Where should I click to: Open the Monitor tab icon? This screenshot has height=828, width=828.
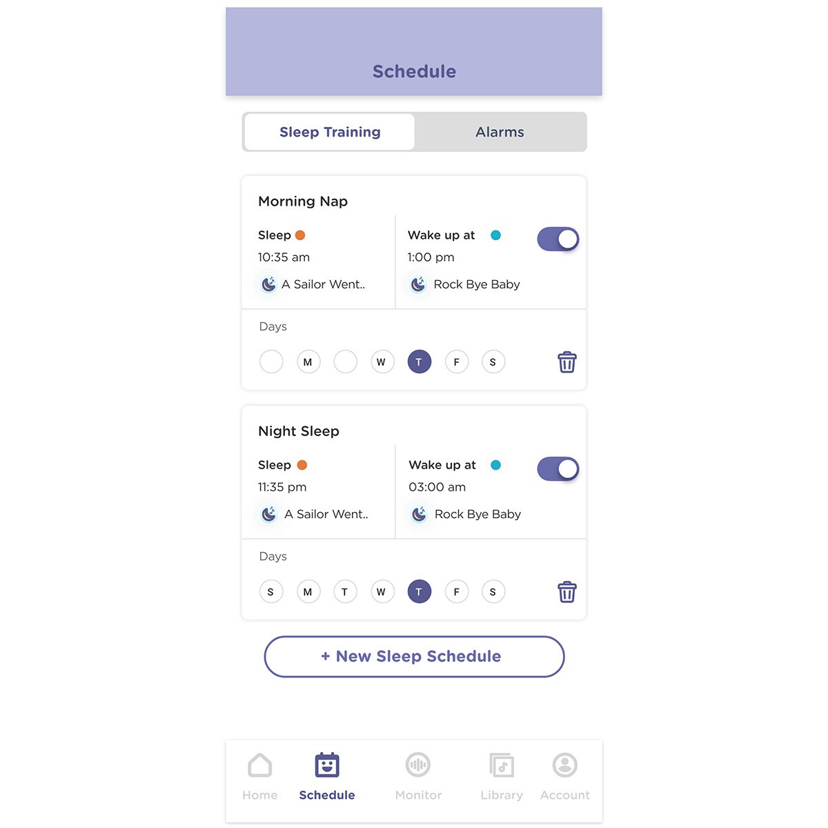pos(418,765)
